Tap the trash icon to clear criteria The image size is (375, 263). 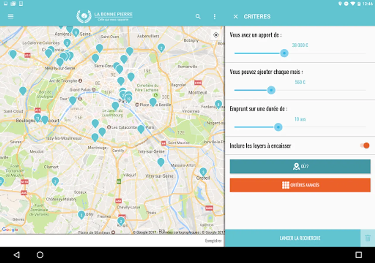click(368, 238)
